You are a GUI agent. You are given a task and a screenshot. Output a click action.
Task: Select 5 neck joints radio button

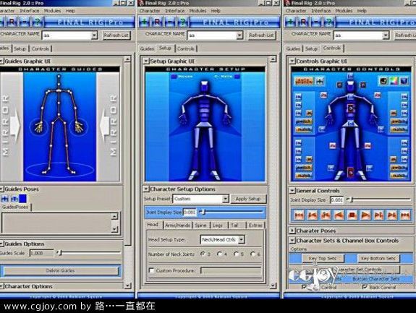(236, 254)
